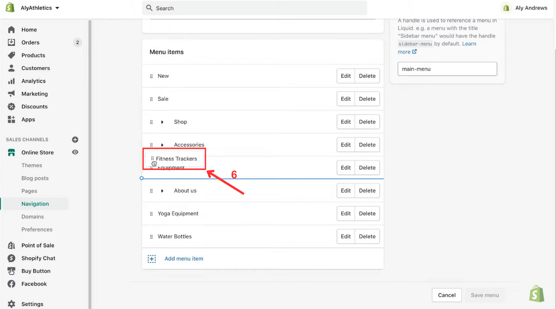556x309 pixels.
Task: Open Domains under Online Store
Action: pos(33,217)
